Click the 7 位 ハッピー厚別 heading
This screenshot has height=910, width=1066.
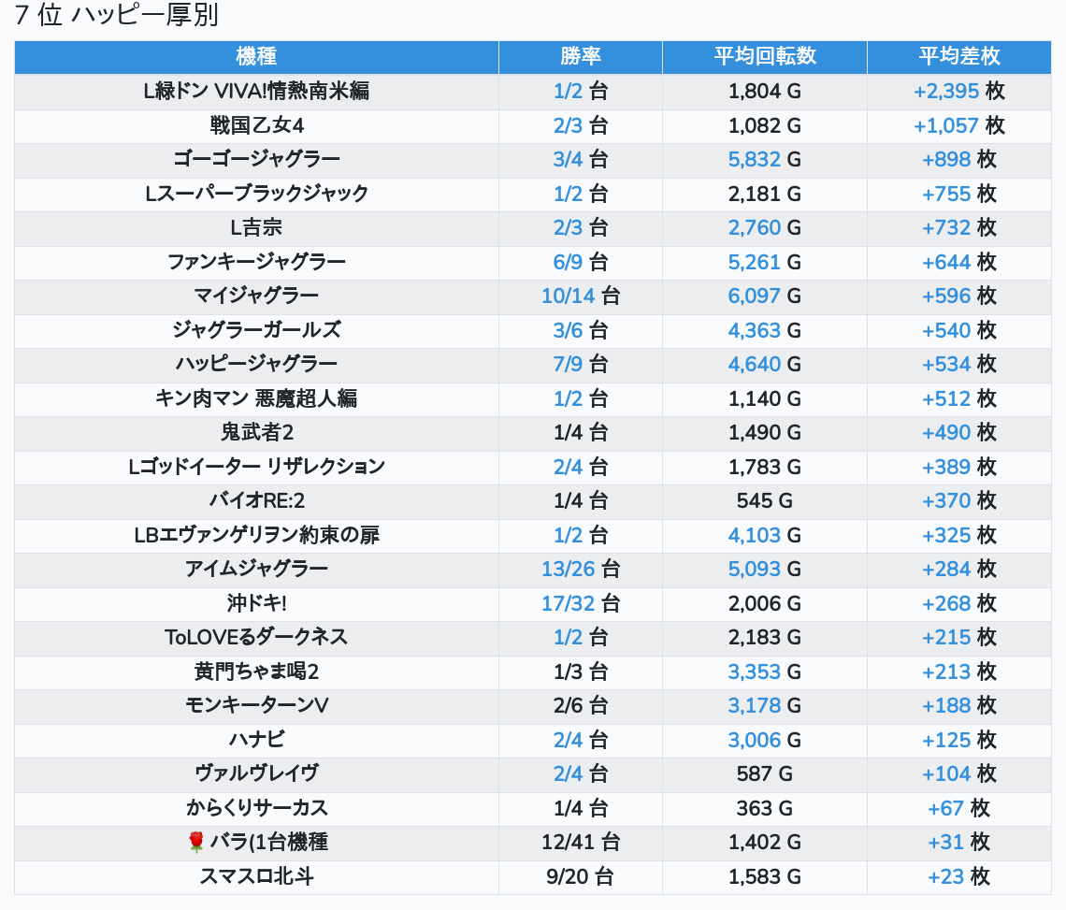116,14
